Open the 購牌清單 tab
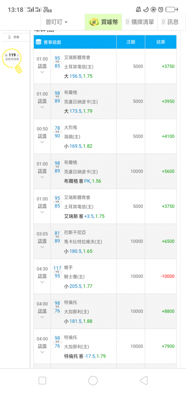This screenshot has height=393, width=186. click(140, 22)
